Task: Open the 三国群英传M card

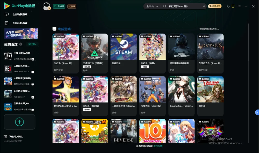Action: (x=124, y=96)
